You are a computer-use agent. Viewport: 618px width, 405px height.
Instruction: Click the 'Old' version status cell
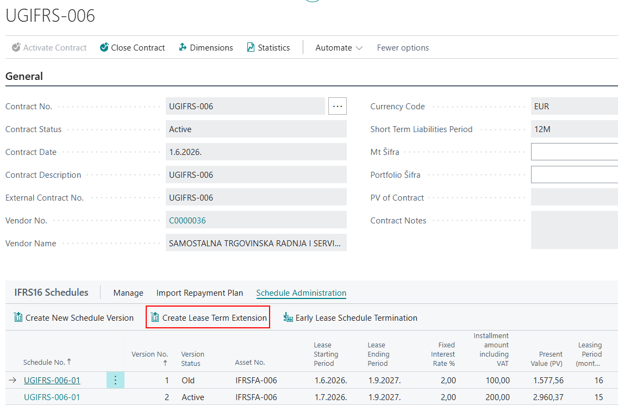coord(188,380)
